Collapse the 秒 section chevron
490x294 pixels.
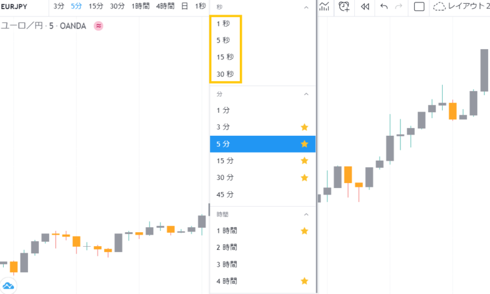306,8
